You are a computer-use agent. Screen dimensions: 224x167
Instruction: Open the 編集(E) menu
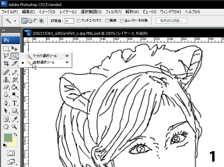tap(28, 12)
